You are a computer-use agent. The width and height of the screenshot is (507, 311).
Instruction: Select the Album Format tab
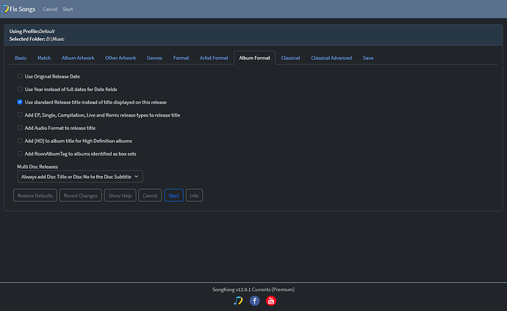(254, 58)
